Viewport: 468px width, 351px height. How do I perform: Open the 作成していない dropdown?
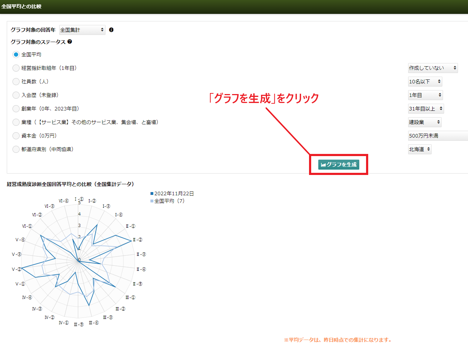(x=432, y=68)
